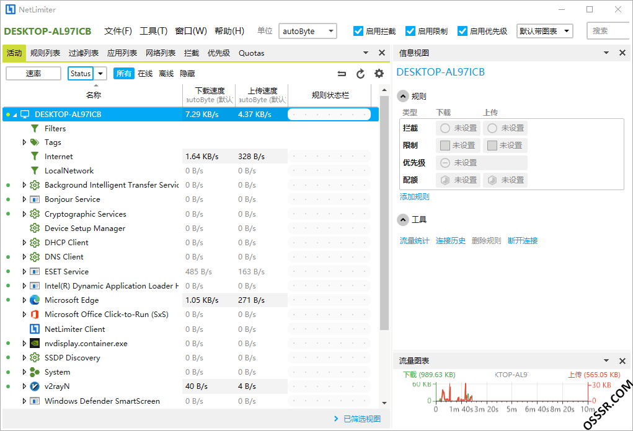Open the 流量统计 link
Image resolution: width=633 pixels, height=431 pixels.
pyautogui.click(x=415, y=241)
